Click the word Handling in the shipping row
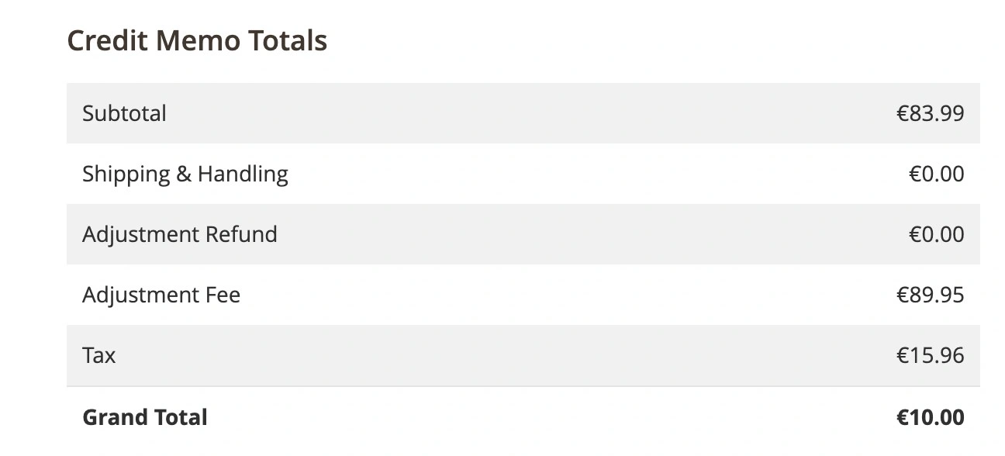Image resolution: width=1005 pixels, height=456 pixels. 243,174
